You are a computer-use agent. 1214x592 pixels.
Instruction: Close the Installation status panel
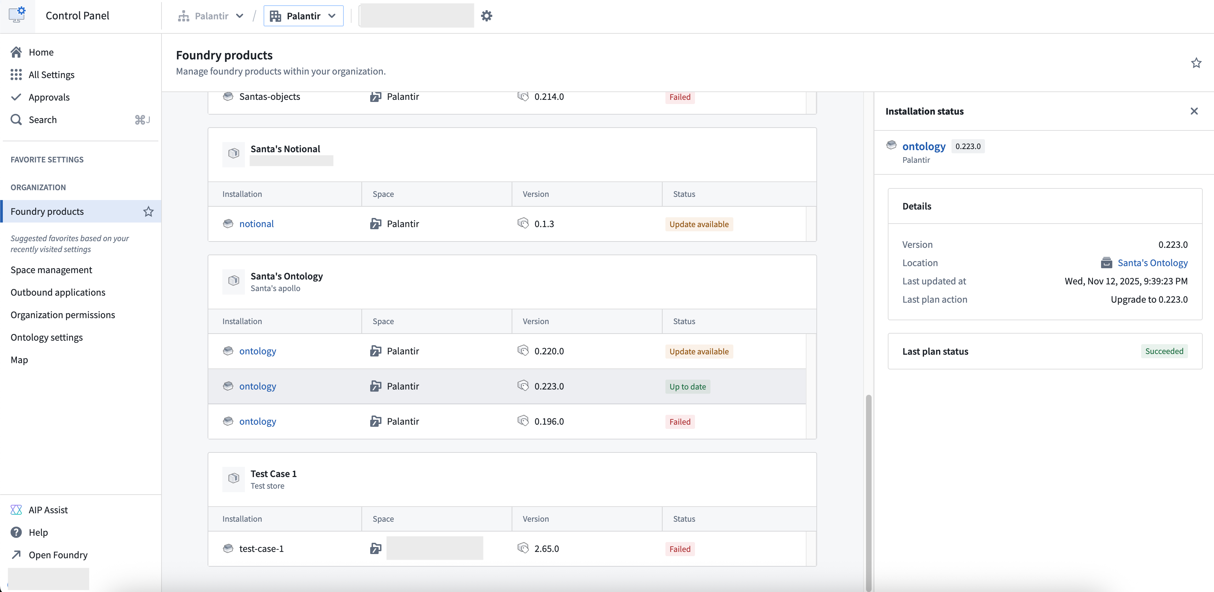[1195, 111]
